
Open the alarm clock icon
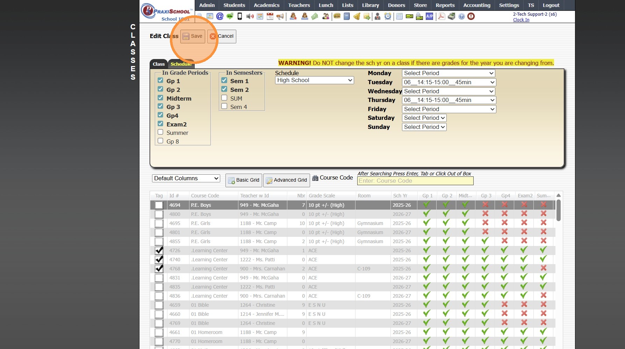tap(388, 16)
